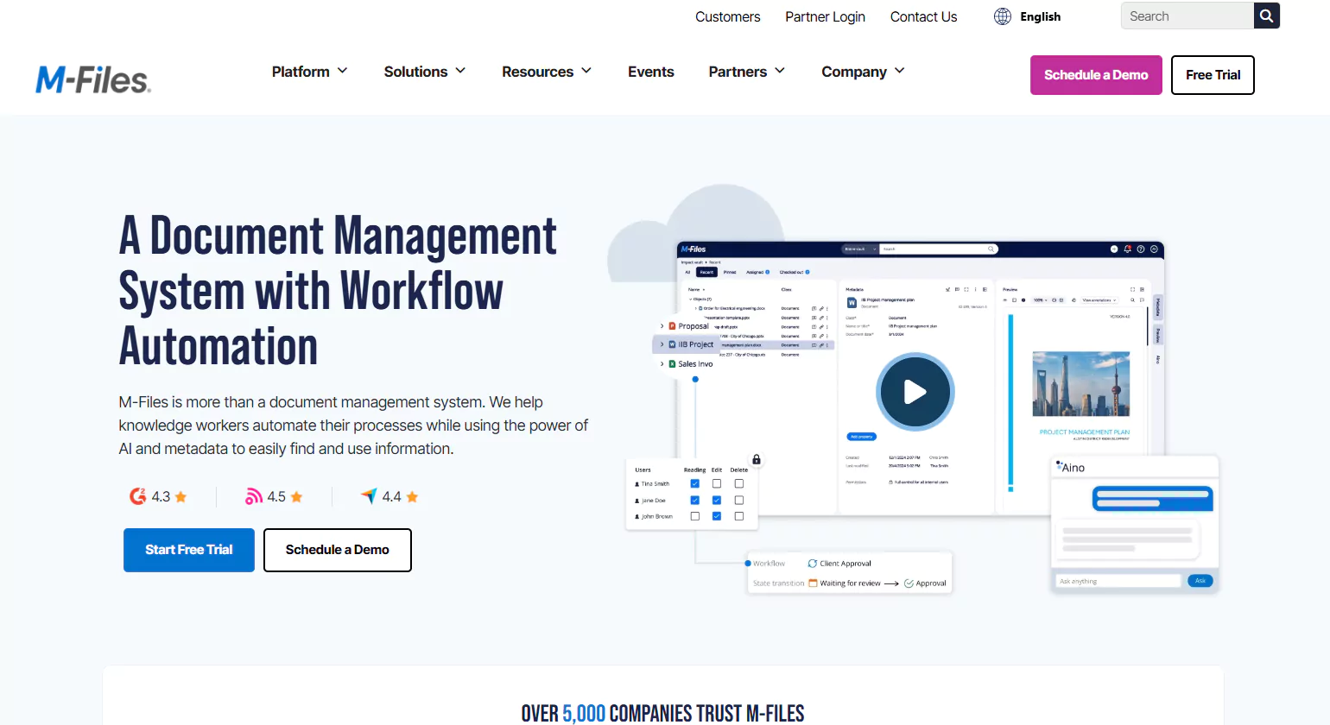Click the globe language icon
Image resolution: width=1330 pixels, height=725 pixels.
[x=1002, y=16]
